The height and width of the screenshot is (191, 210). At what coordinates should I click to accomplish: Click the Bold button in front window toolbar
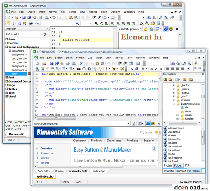tap(151, 69)
